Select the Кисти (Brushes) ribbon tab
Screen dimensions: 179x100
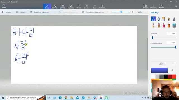coord(47,7)
